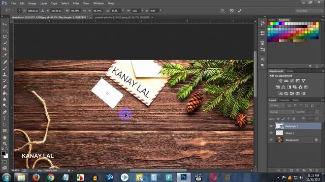Open the Image menu

tap(32, 4)
